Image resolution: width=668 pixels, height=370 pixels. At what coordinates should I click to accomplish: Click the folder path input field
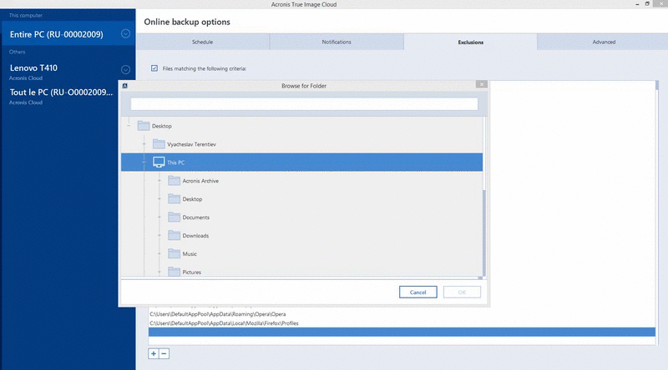point(304,104)
